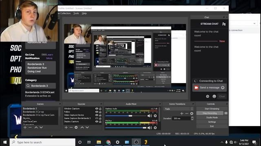Toggle lock on Display Capture source
This screenshot has width=261, height=146.
pos(100,122)
